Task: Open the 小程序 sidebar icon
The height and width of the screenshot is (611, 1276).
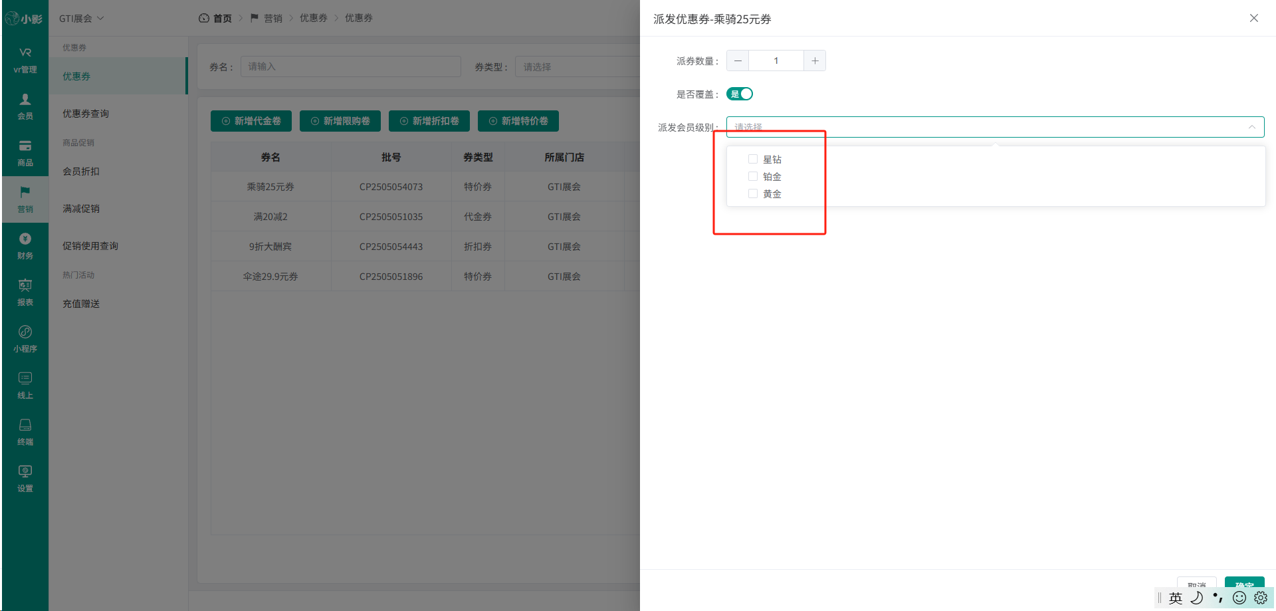Action: 25,339
